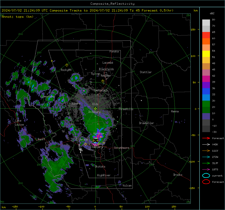This screenshot has height=210, width=225.
Task: Click the yellow diamond marker beside RockyMH
Action: (67, 65)
